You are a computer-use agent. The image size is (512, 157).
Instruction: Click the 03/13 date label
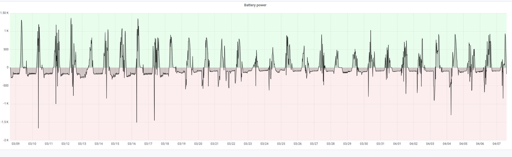point(82,144)
